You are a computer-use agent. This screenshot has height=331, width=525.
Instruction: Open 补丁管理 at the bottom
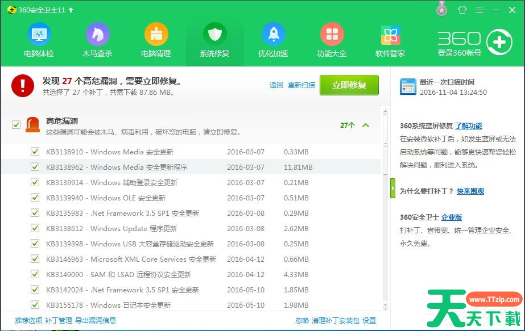[58, 320]
